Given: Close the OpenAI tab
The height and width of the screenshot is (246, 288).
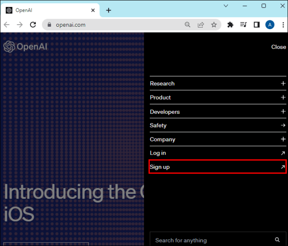Looking at the screenshot, I should (x=93, y=10).
